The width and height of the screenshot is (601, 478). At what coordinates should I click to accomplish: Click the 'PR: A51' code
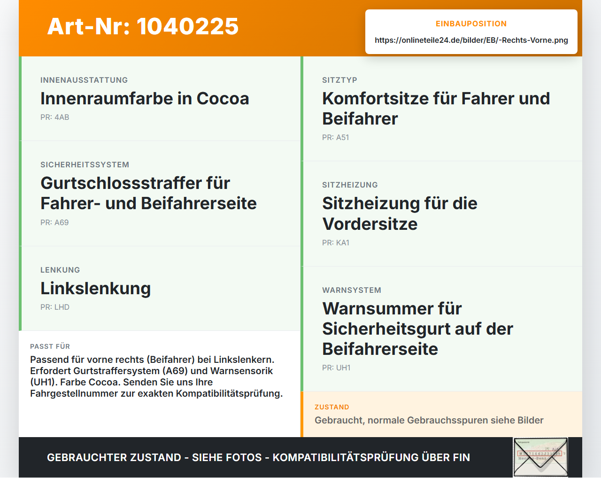[x=336, y=138]
